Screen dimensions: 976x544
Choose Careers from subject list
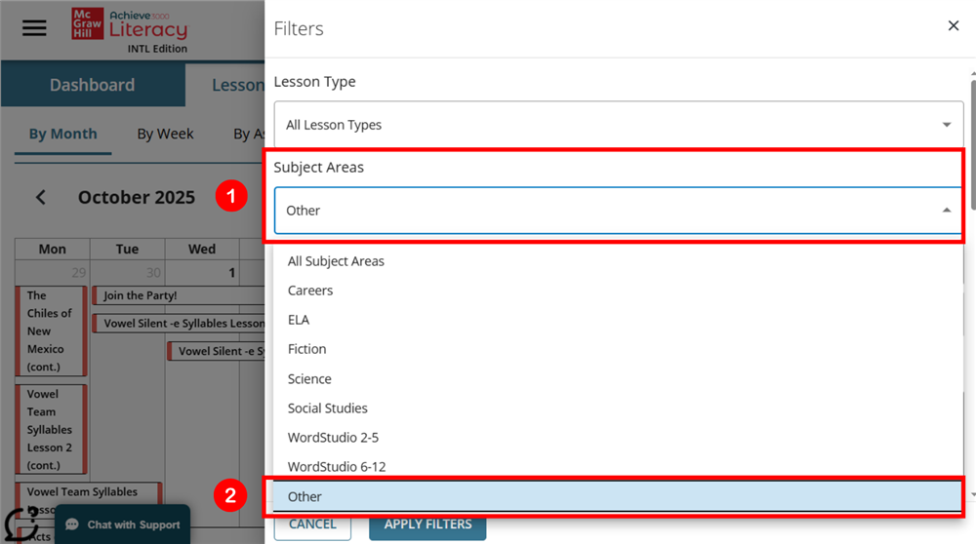(x=310, y=291)
